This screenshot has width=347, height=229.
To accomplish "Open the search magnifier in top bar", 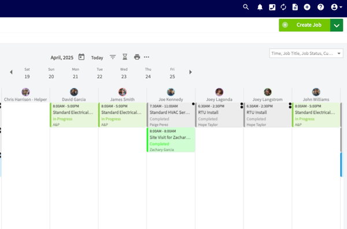I will [x=246, y=7].
